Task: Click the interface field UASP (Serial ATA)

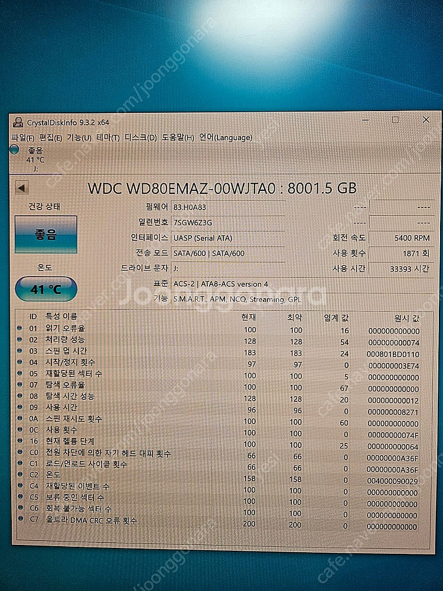Action: 228,238
